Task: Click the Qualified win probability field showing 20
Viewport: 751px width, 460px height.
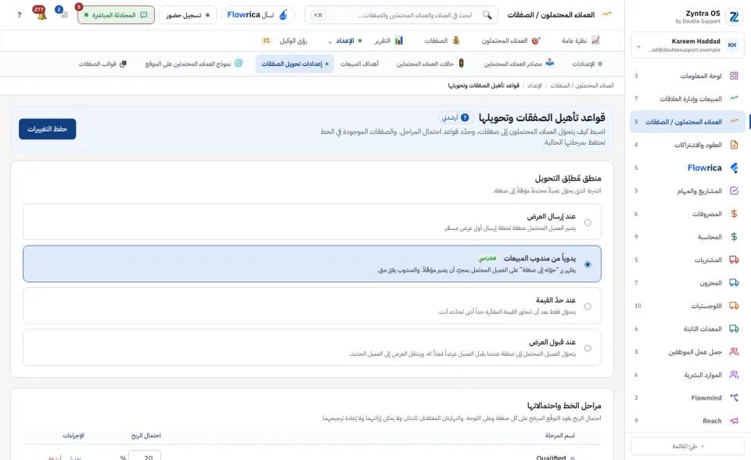Action: [145, 457]
